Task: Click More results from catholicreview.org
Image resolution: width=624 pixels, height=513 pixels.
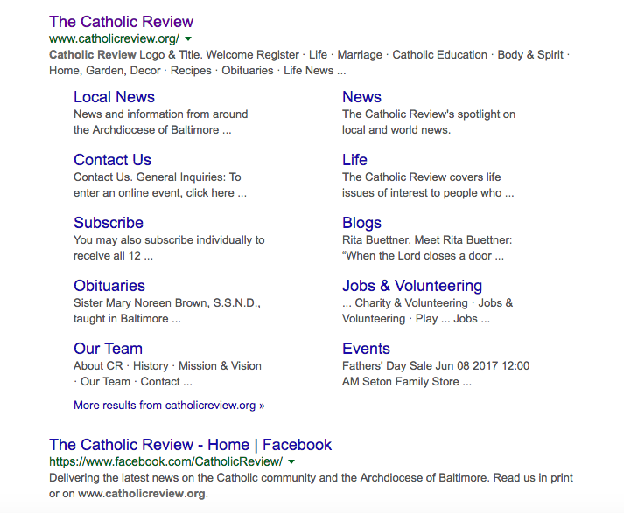Action: [169, 406]
